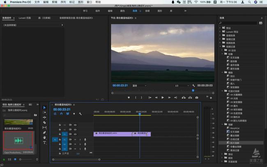Select the 胶片溶解 transition

pyautogui.click(x=235, y=143)
